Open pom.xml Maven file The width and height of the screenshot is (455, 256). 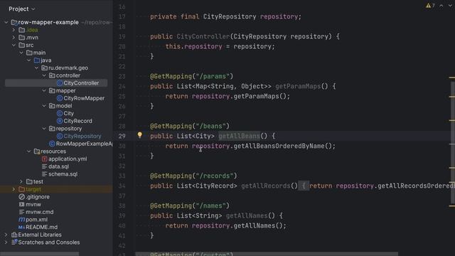click(36, 220)
